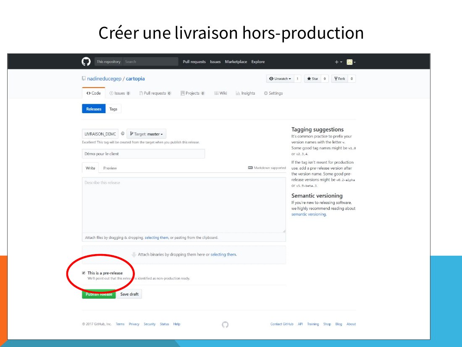
Task: Open the Terms footer link
Action: coord(120,324)
